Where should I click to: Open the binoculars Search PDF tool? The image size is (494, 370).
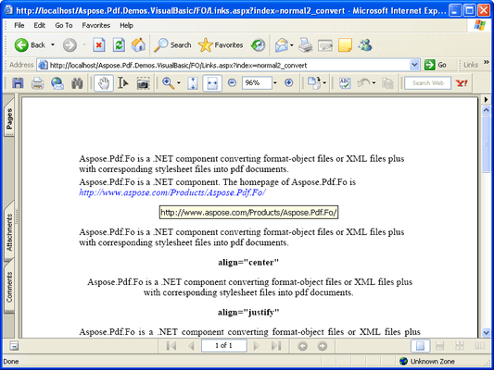pyautogui.click(x=77, y=83)
